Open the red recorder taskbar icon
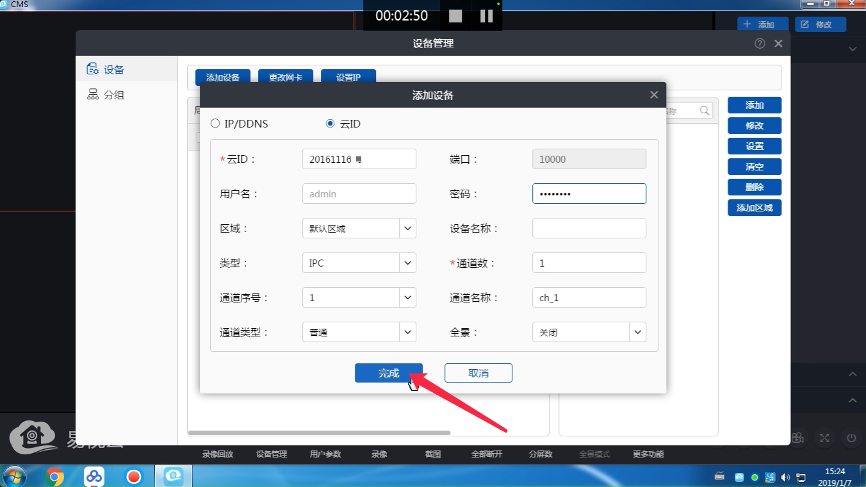The width and height of the screenshot is (866, 487). (x=133, y=477)
